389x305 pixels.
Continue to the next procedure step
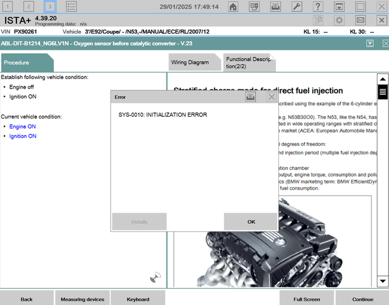click(362, 299)
